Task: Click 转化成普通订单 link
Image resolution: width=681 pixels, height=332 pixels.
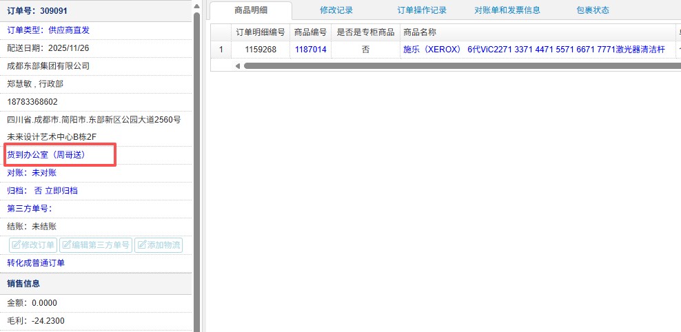Action: [x=36, y=263]
